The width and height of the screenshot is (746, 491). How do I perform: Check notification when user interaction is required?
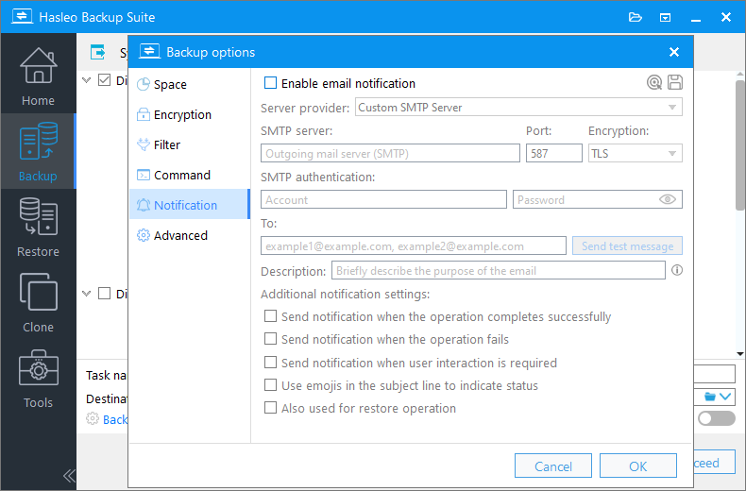(x=270, y=362)
